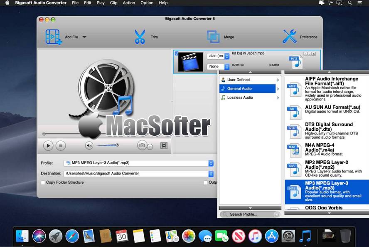Screen dimensions: 369x247
Task: Choose AU SUN AU Format profile
Action: [x=327, y=112]
